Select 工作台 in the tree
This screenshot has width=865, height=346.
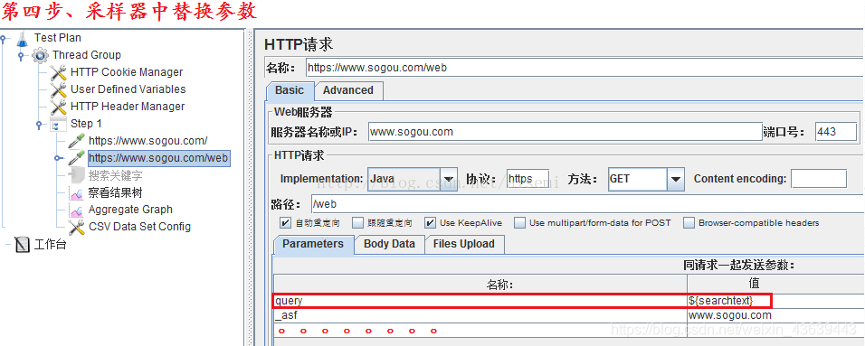[50, 245]
